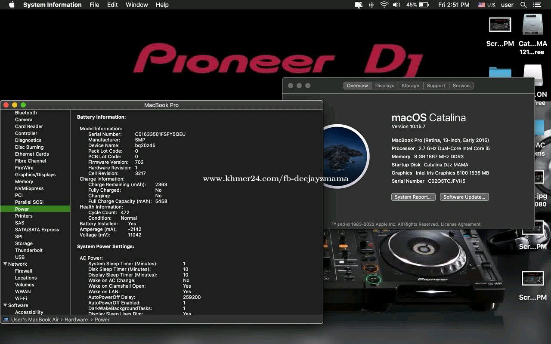Open the Wi-Fi status menu
551x344 pixels.
(384, 5)
